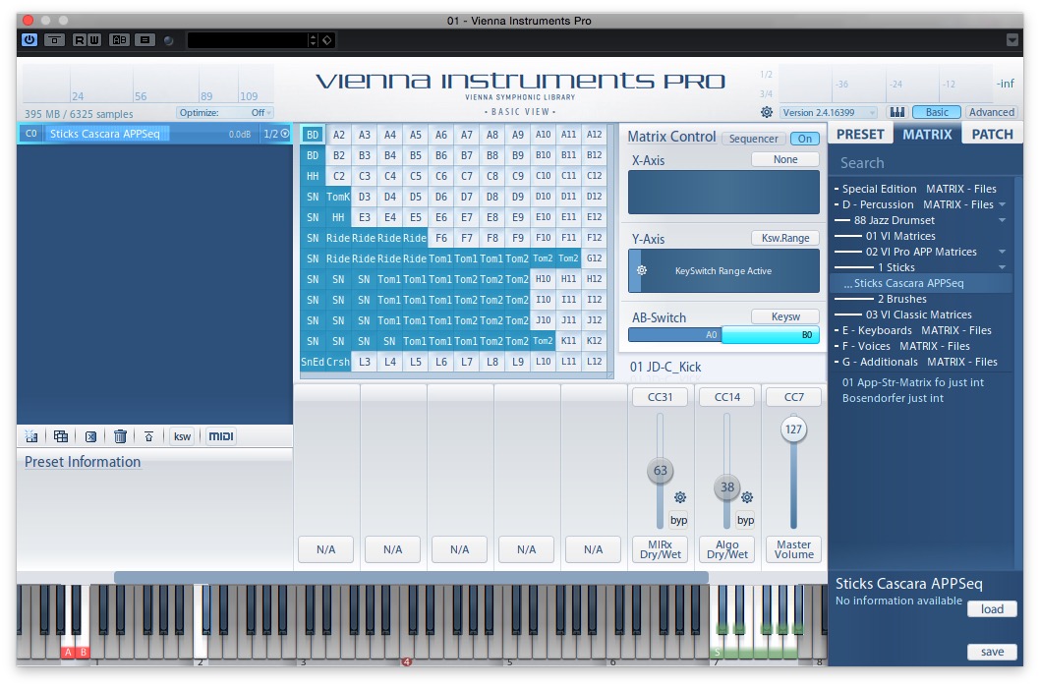Toggle byp bypass under CC14 slider
Screen dimensions: 1040x687
[x=745, y=520]
